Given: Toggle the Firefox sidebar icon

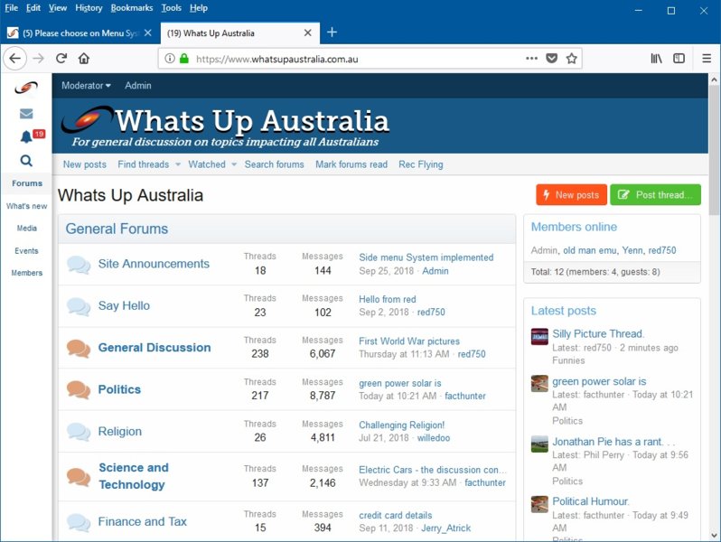Looking at the screenshot, I should (679, 59).
